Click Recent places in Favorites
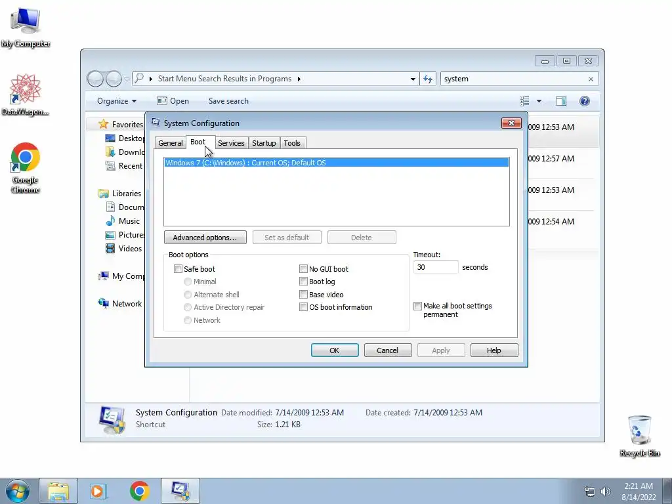The image size is (672, 504). point(124,166)
